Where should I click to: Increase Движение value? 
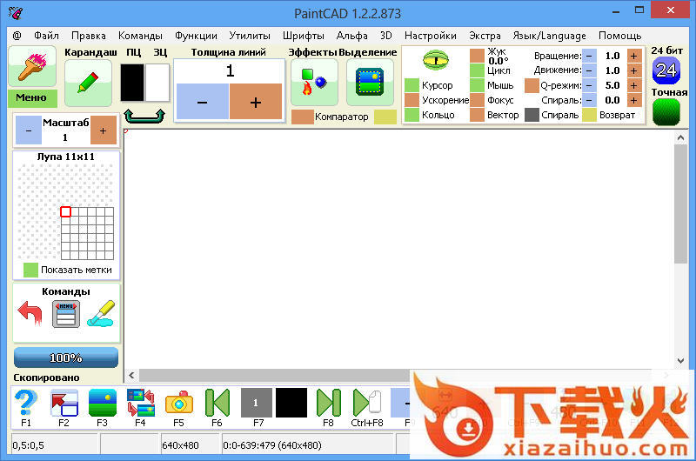(634, 70)
